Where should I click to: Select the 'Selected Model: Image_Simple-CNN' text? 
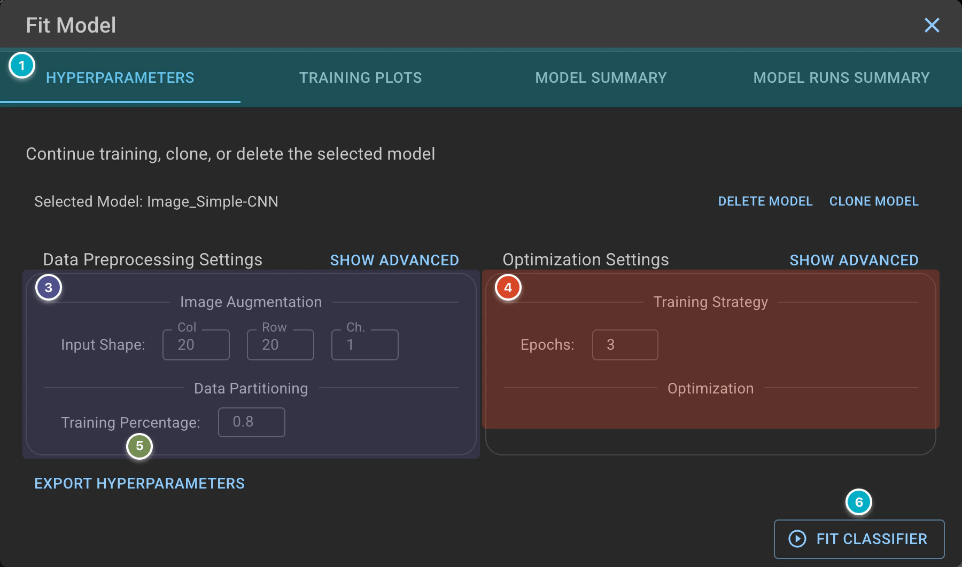click(x=156, y=201)
